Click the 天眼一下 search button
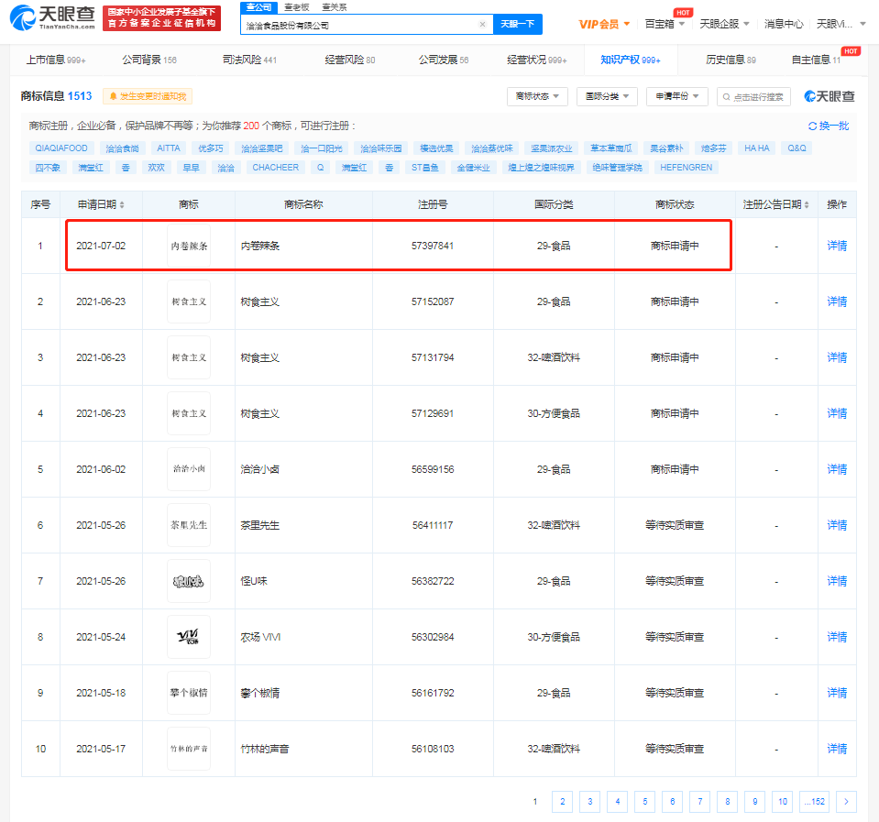The width and height of the screenshot is (879, 822). pyautogui.click(x=518, y=24)
